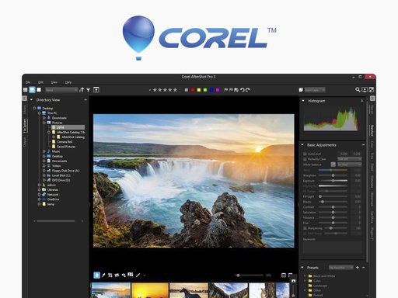Open the File menu
The image size is (398, 298).
click(x=28, y=82)
